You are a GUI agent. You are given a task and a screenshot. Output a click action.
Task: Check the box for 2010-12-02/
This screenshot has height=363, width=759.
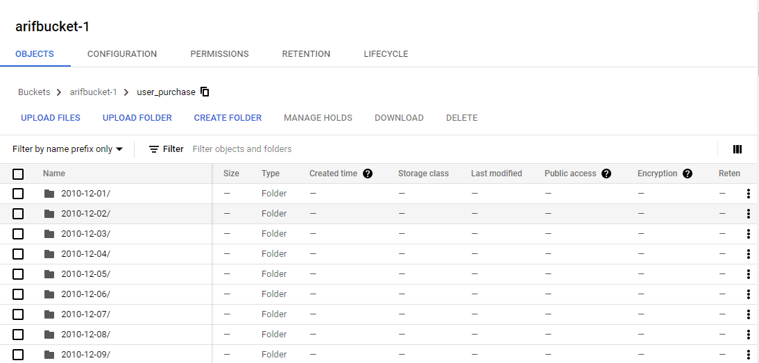(18, 214)
